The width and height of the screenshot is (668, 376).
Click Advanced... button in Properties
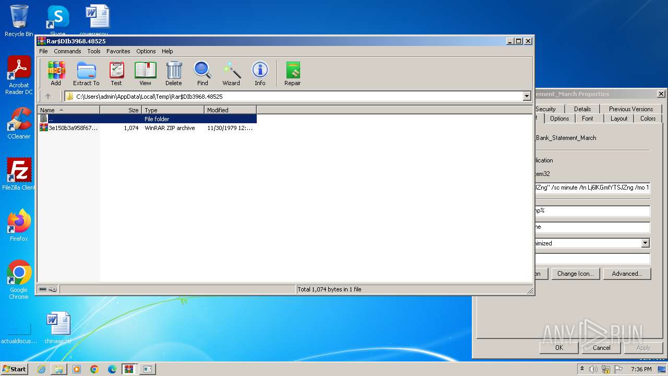point(627,274)
